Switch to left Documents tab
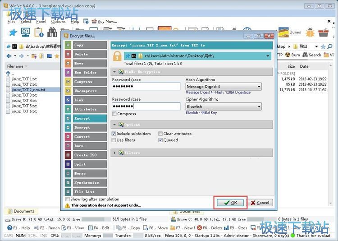The width and height of the screenshot is (338, 241). (x=21, y=211)
